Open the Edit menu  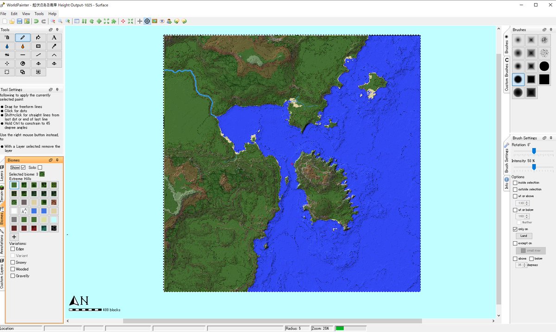14,14
